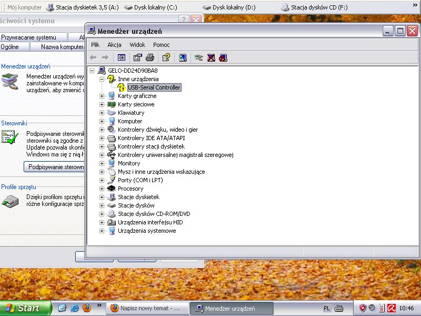
Task: Click the Podpisywanie sterowników button
Action: tap(54, 167)
